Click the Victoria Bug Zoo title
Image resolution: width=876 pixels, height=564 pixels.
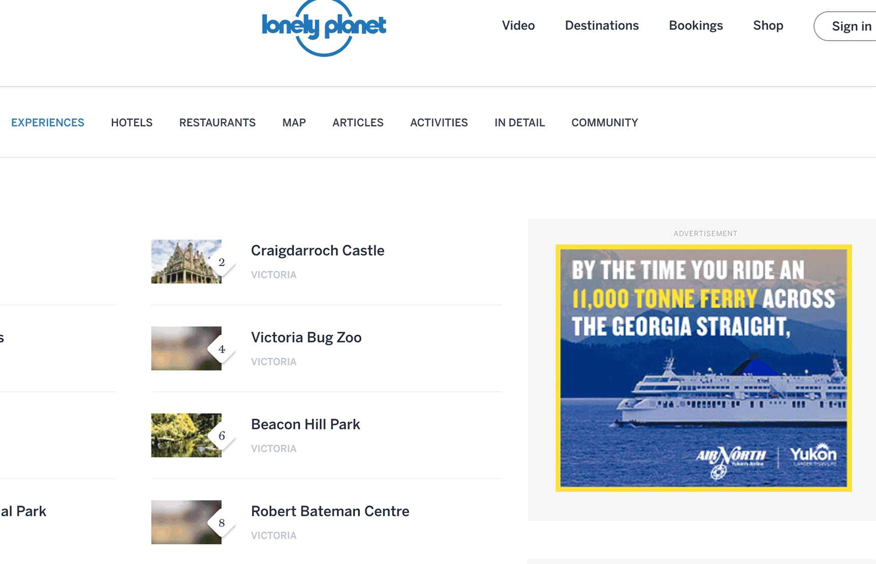coord(306,337)
